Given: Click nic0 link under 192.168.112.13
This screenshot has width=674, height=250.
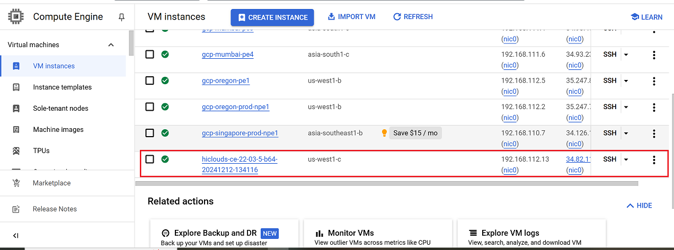Looking at the screenshot, I should coord(510,170).
